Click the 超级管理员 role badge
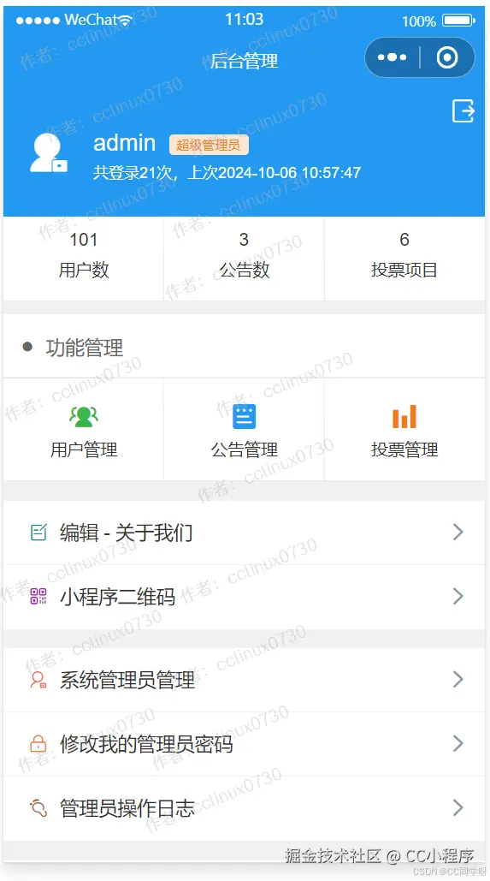 [x=209, y=145]
